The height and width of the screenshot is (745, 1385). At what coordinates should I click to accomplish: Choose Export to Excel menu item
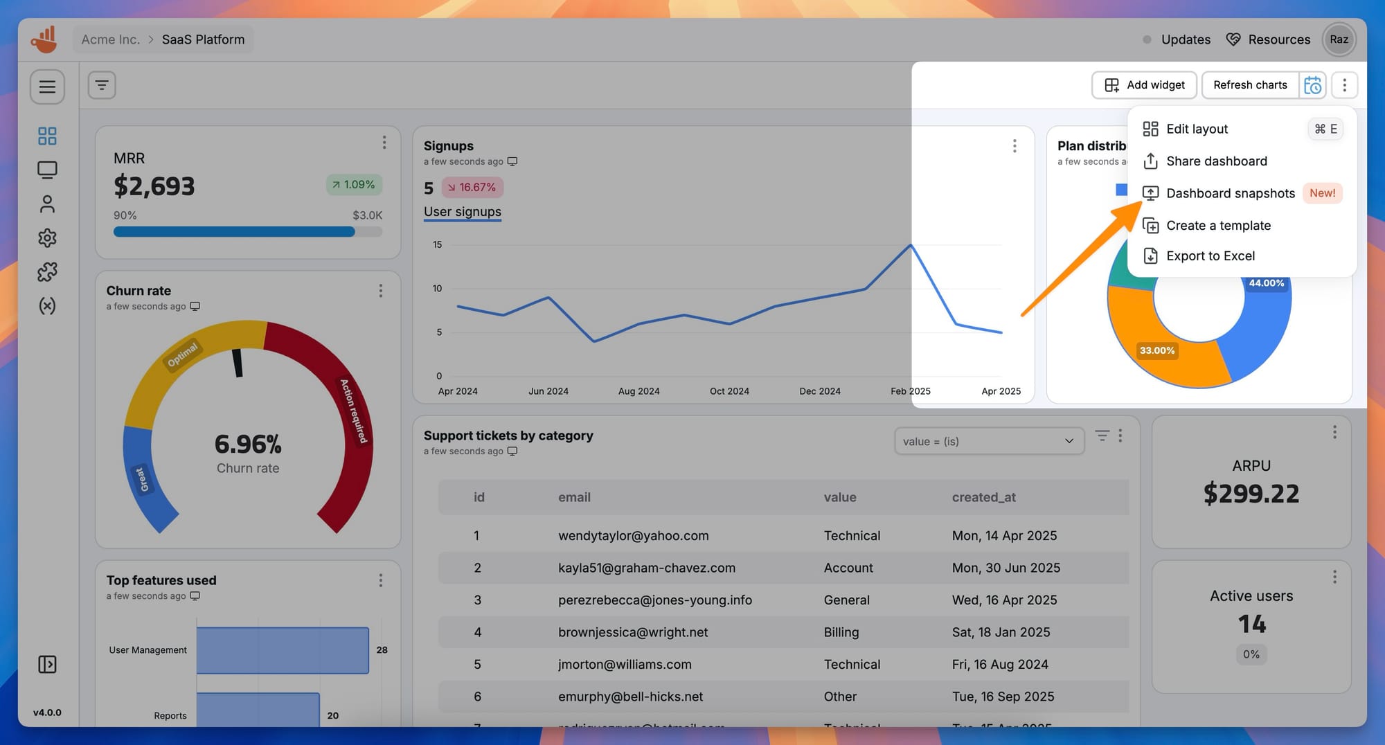coord(1210,255)
